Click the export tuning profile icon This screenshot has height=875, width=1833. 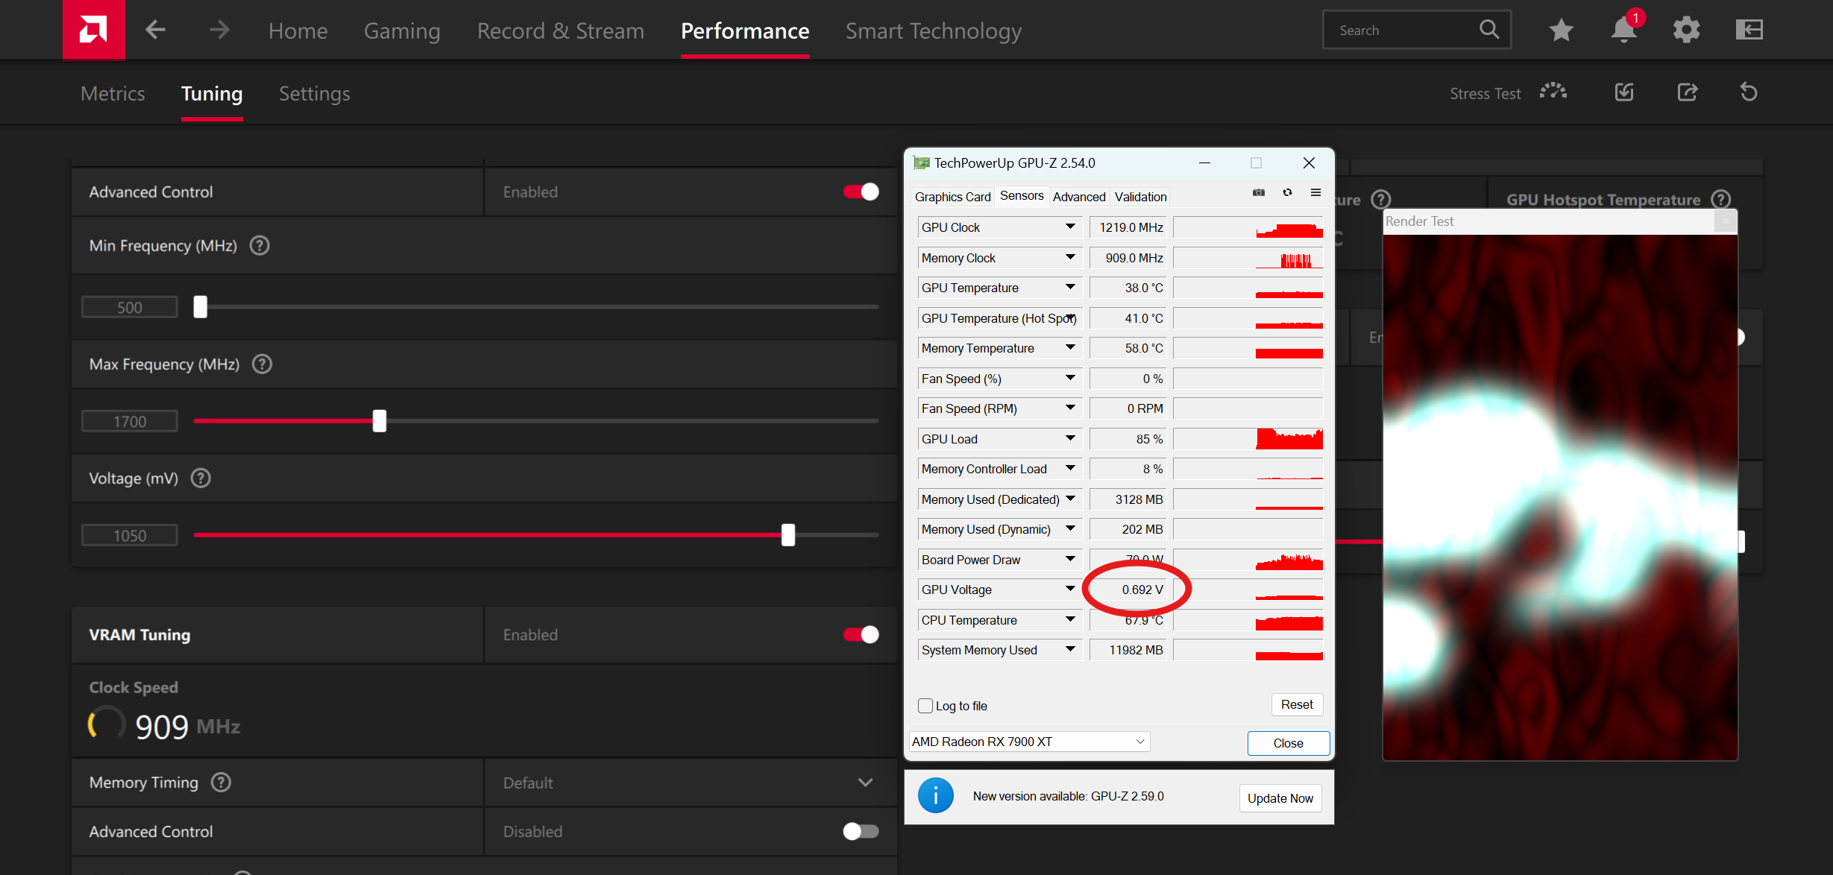click(1687, 92)
